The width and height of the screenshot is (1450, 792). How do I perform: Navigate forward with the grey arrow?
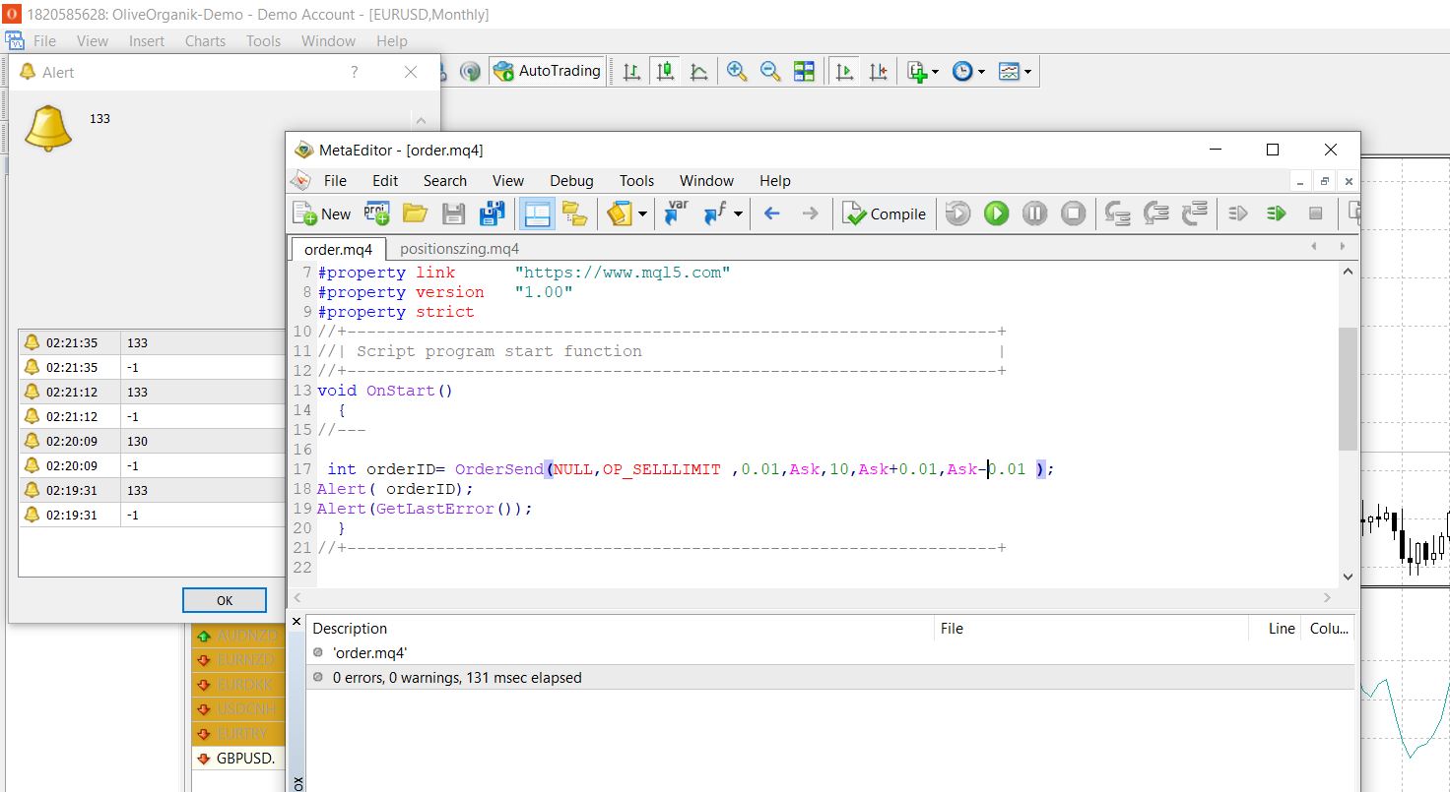coord(810,213)
